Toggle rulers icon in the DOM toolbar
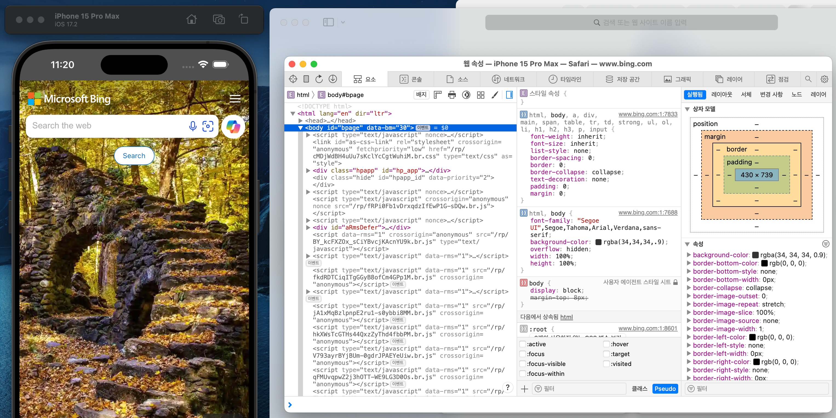836x418 pixels. coord(438,95)
